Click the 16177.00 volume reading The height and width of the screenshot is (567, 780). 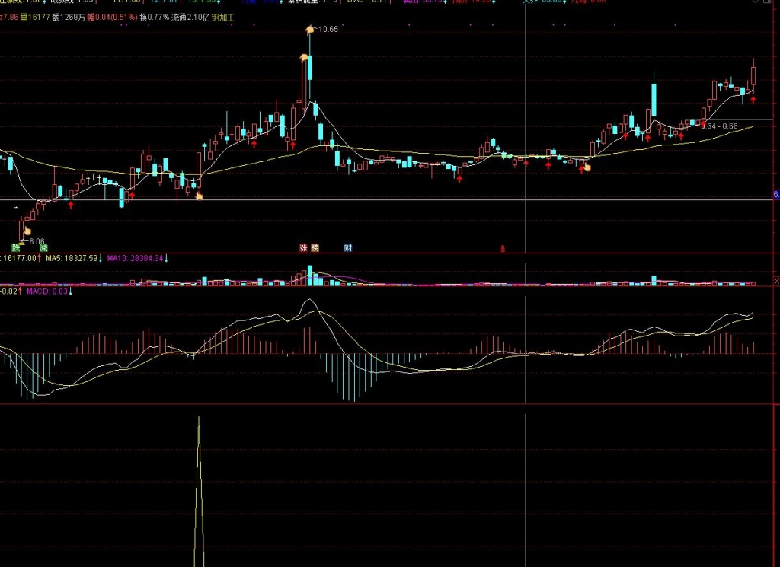pyautogui.click(x=20, y=259)
